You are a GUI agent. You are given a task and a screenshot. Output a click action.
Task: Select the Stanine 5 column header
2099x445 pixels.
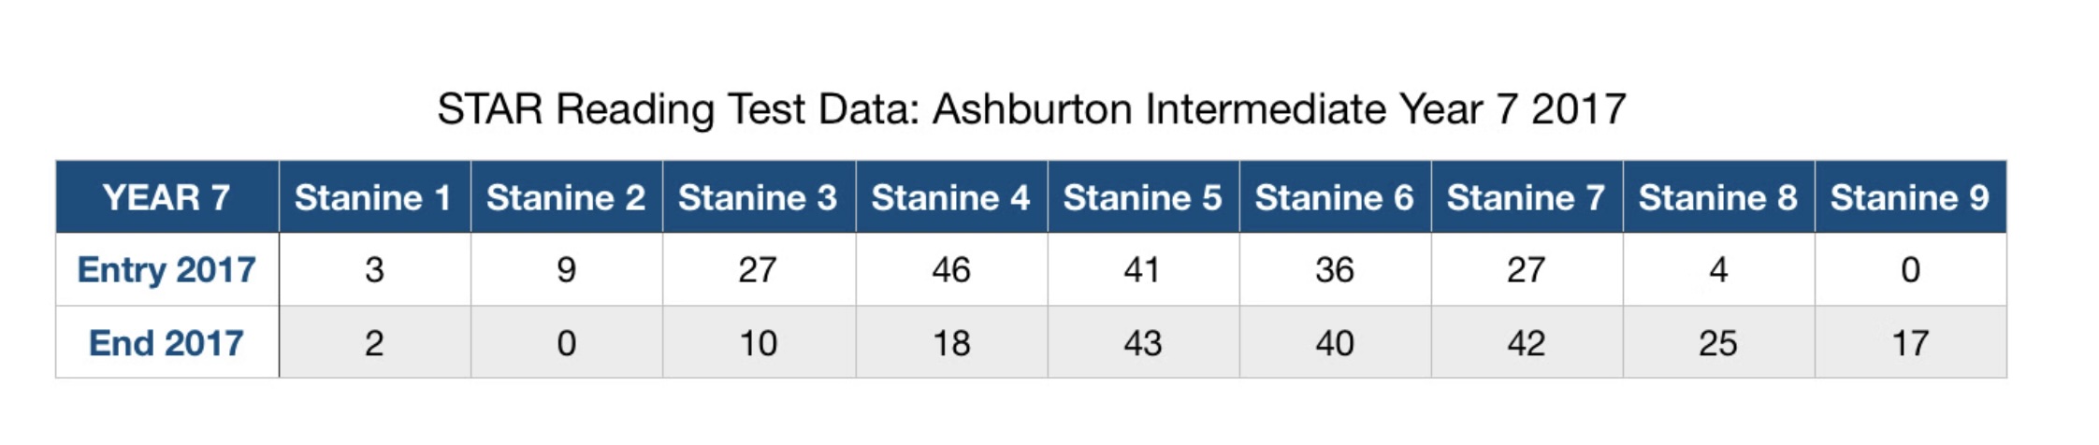(x=1142, y=197)
